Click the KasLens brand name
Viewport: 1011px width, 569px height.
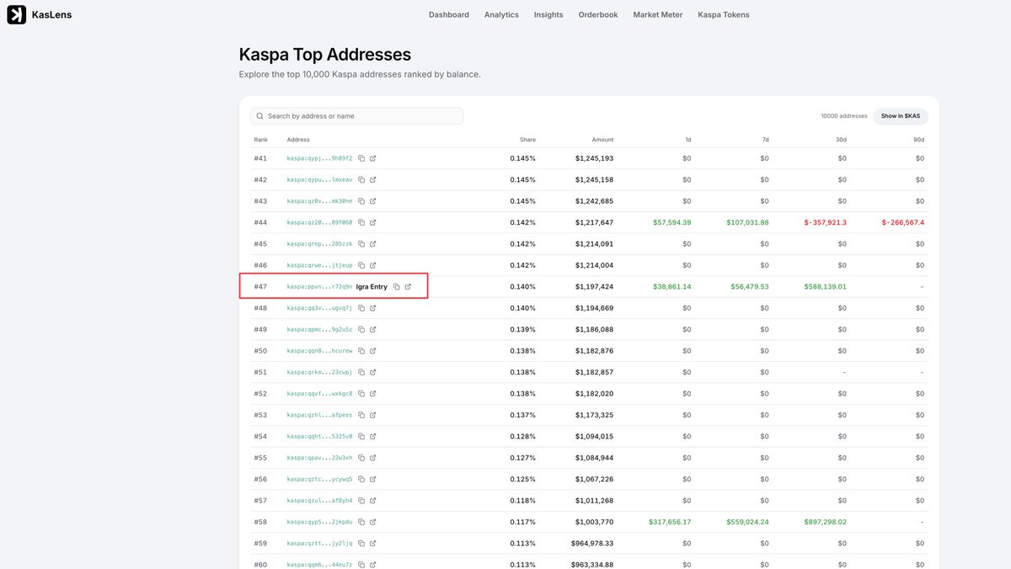pos(51,14)
